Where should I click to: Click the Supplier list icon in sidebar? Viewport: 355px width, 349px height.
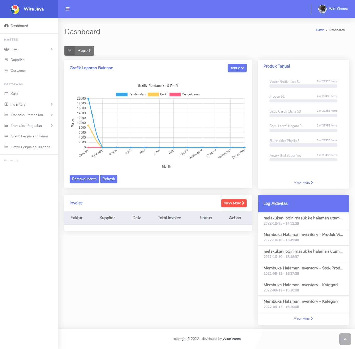6,60
